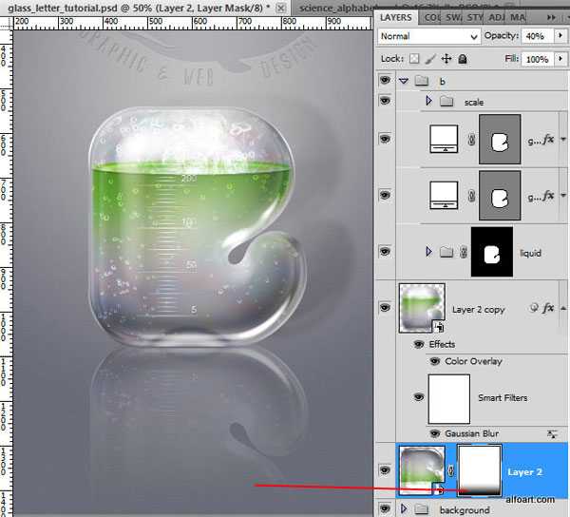Open Gaussian Blur blending options icon
The image size is (570, 517).
[552, 433]
